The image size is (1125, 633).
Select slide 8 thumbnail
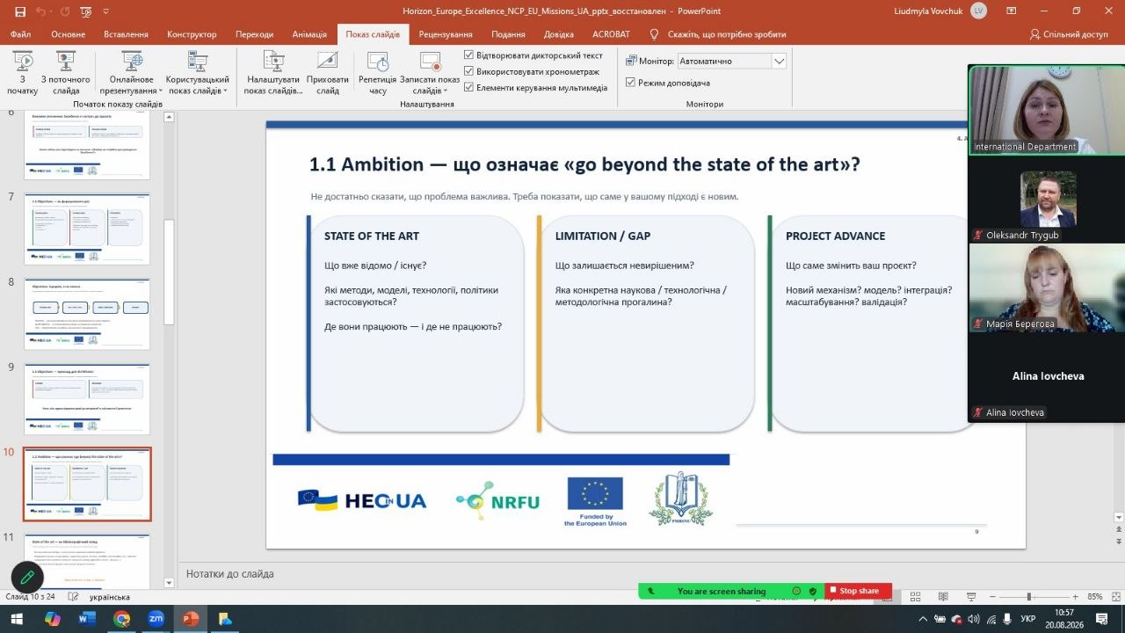point(86,315)
